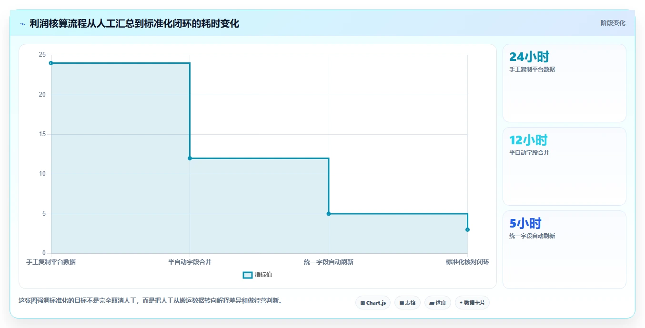This screenshot has height=328, width=645.
Task: Click the 半自动字段合并 caption under 12小时
Action: click(x=529, y=153)
